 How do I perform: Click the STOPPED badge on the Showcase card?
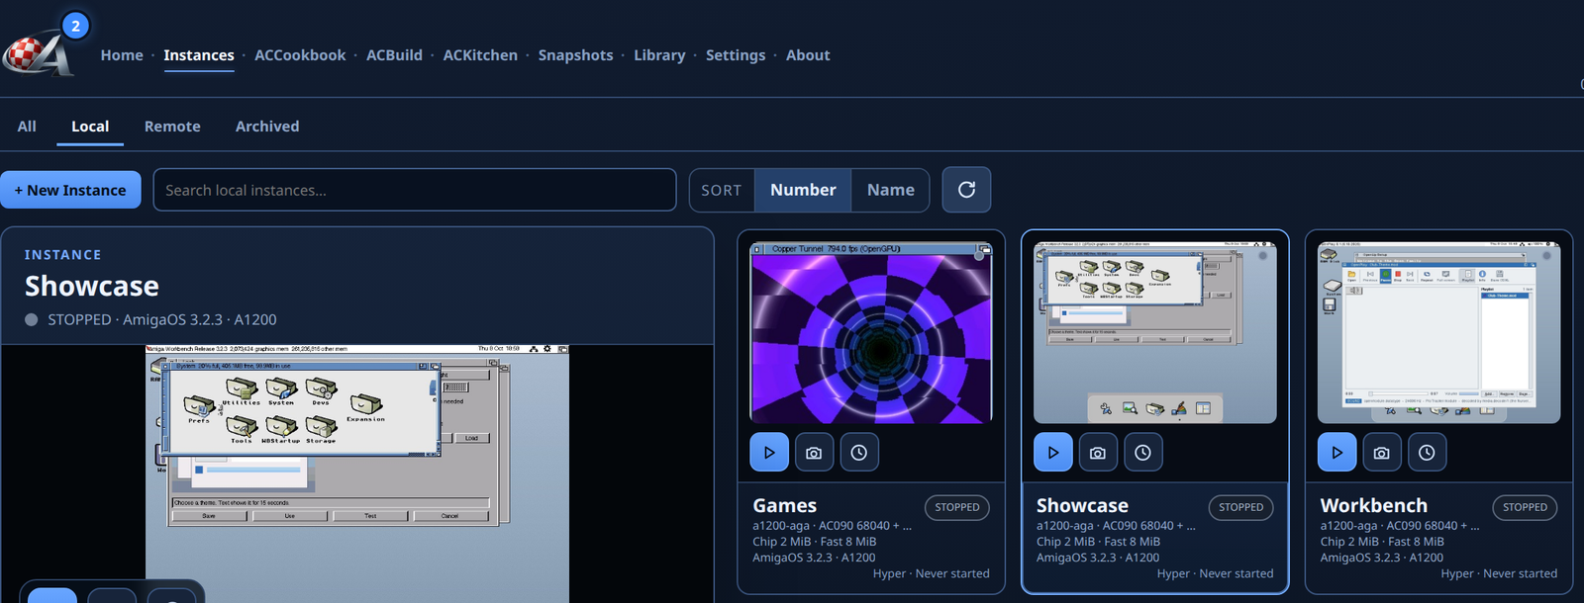pyautogui.click(x=1241, y=507)
